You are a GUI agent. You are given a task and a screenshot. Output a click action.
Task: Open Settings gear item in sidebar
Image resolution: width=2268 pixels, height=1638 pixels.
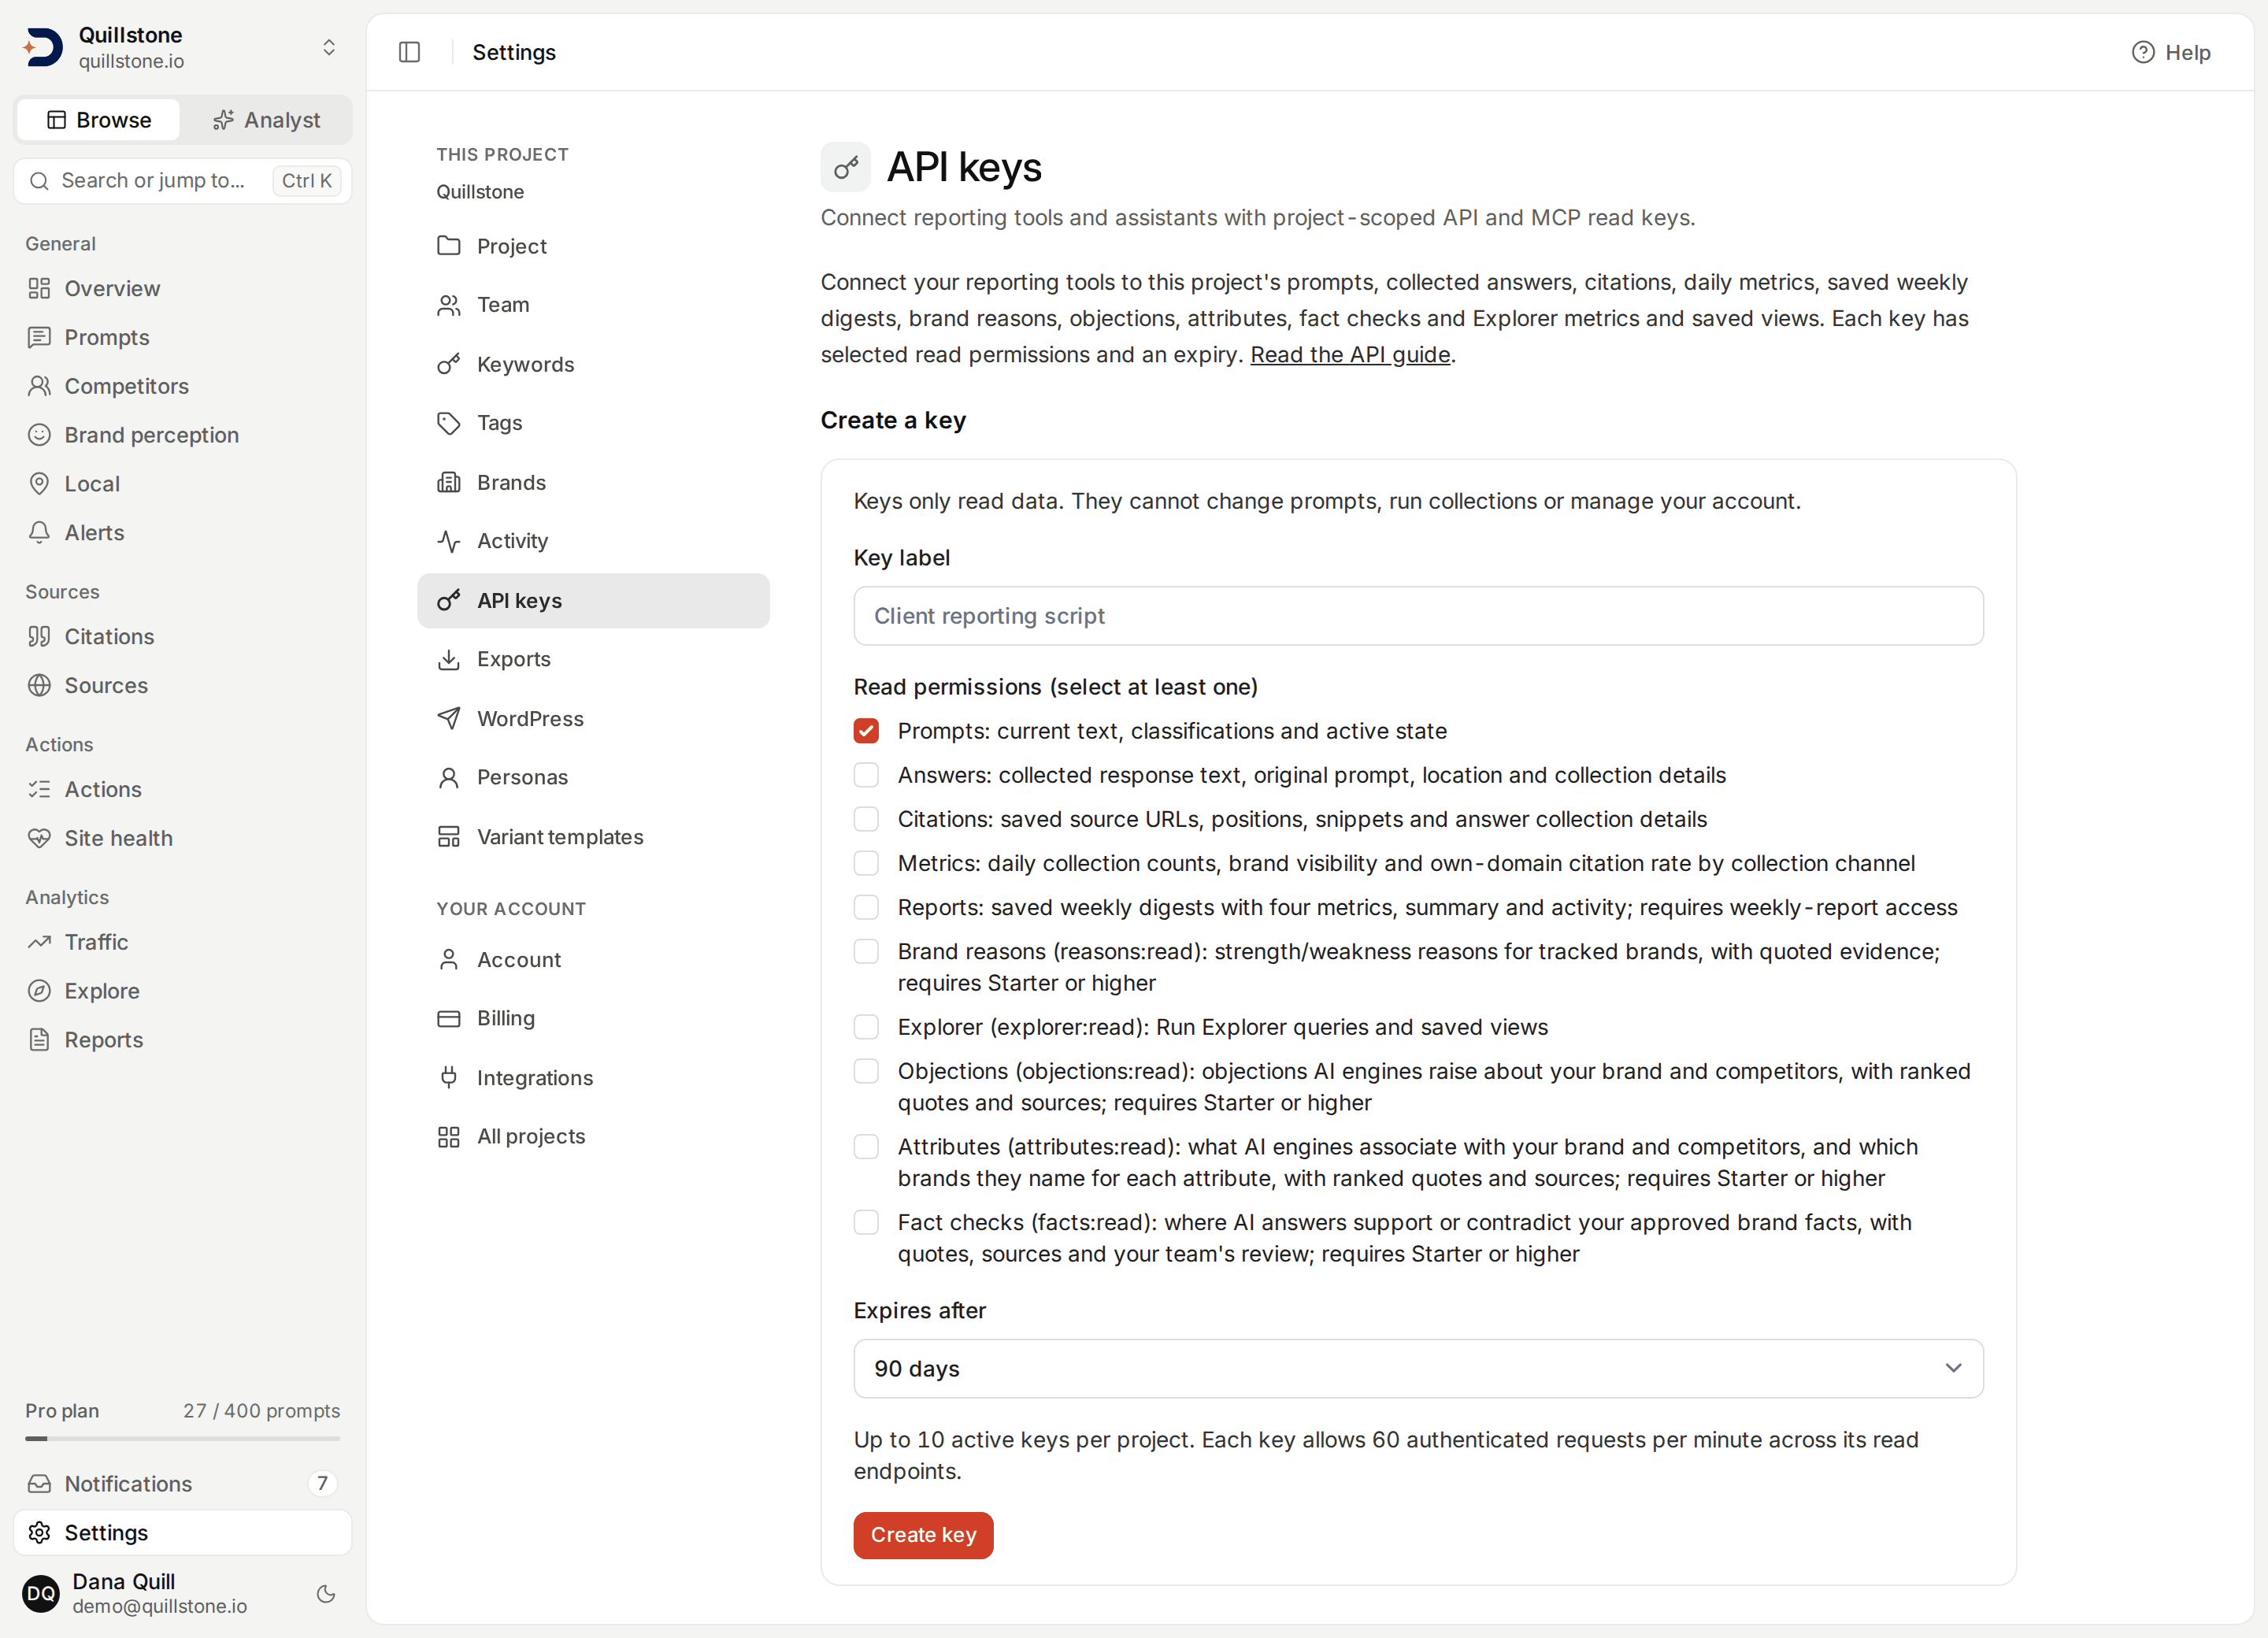tap(183, 1533)
